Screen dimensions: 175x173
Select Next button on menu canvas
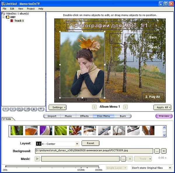coord(153,47)
